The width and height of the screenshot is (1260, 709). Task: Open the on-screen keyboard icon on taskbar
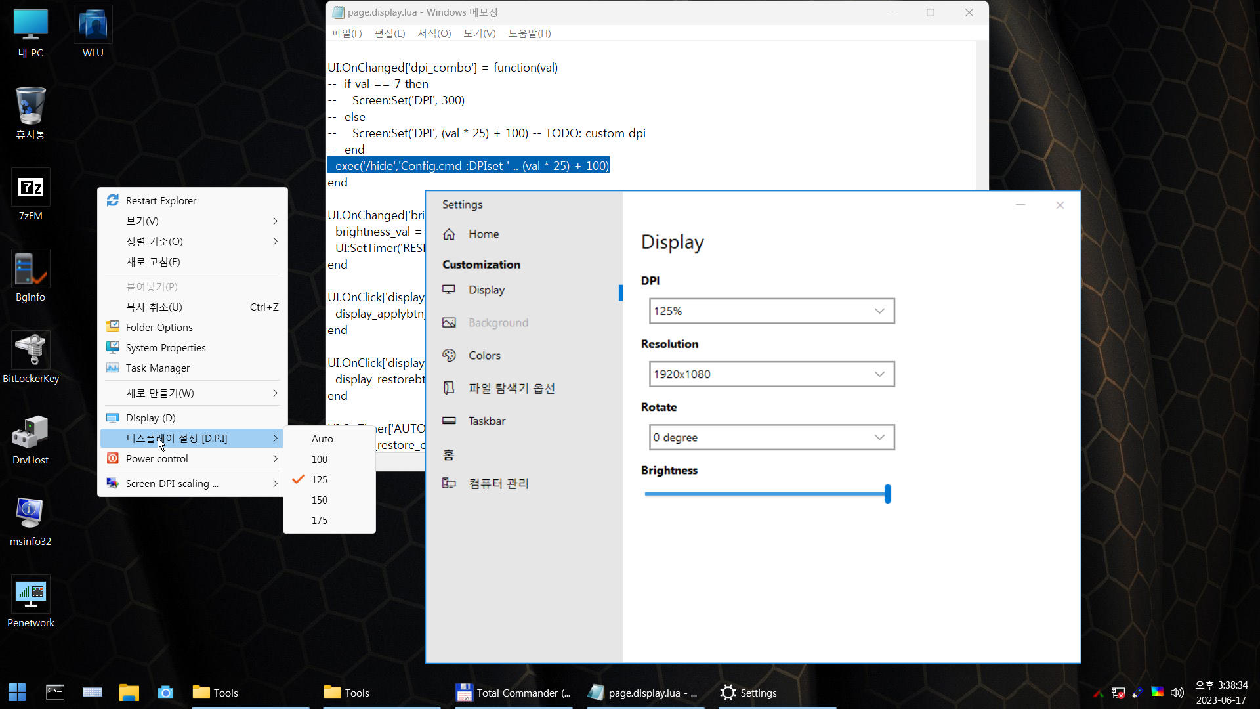click(x=92, y=693)
